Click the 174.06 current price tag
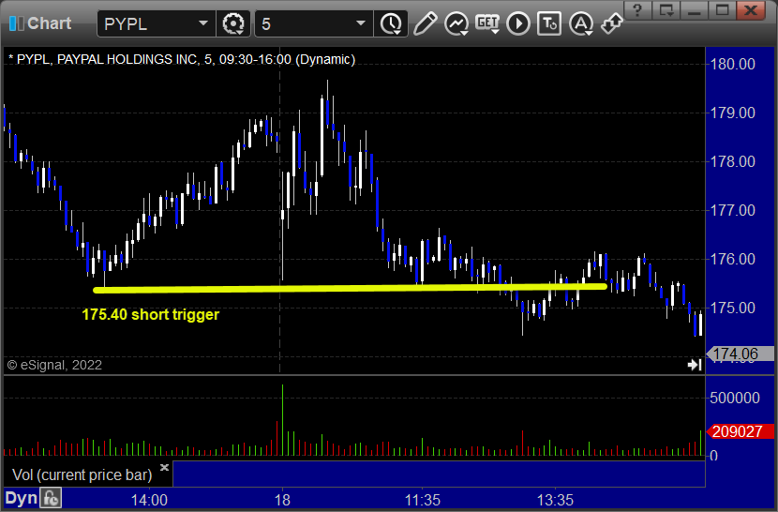778x512 pixels. (740, 354)
